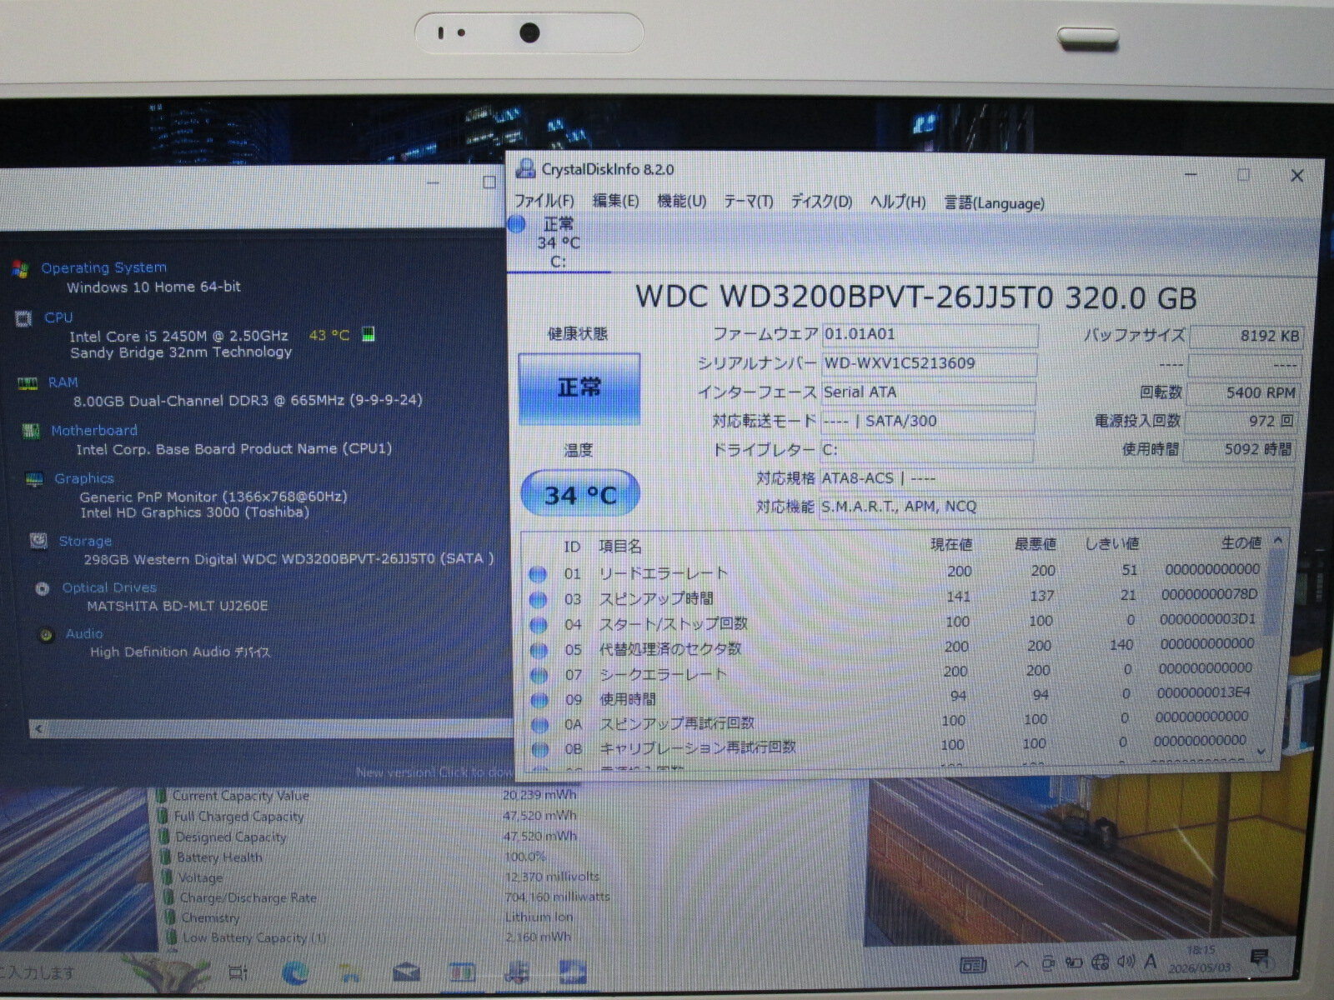The width and height of the screenshot is (1334, 1000).
Task: Open the 機能(U) menu
Action: pyautogui.click(x=681, y=202)
